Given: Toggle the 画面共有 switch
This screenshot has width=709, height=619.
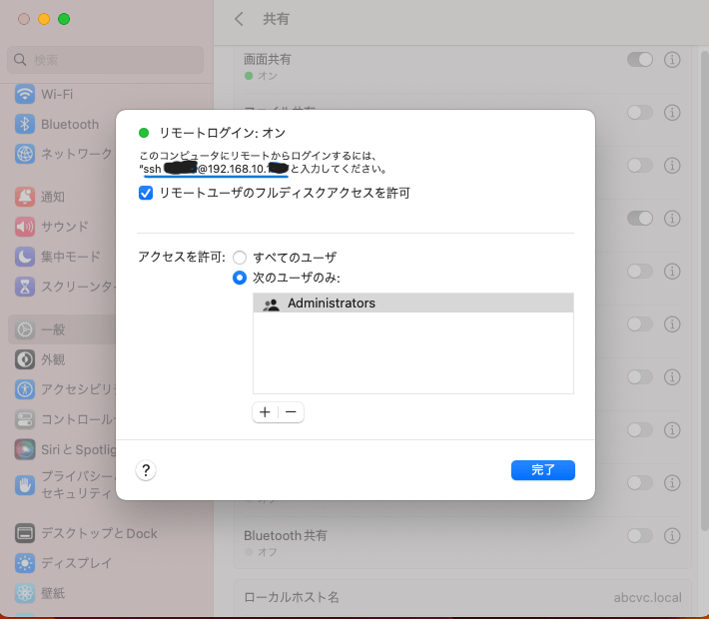Looking at the screenshot, I should [640, 60].
